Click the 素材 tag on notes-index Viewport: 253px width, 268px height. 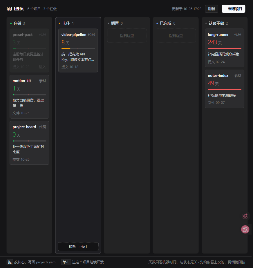(x=238, y=75)
